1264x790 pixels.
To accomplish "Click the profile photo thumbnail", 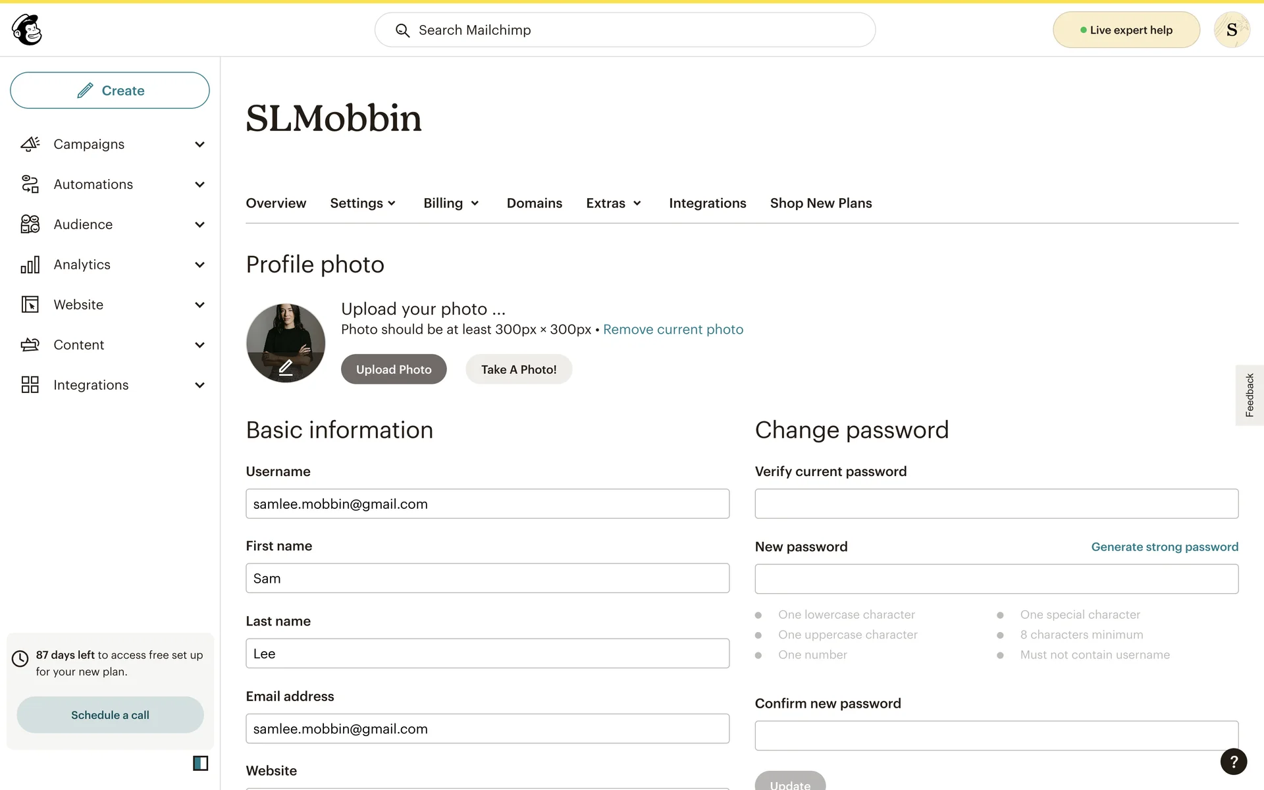I will pyautogui.click(x=286, y=342).
